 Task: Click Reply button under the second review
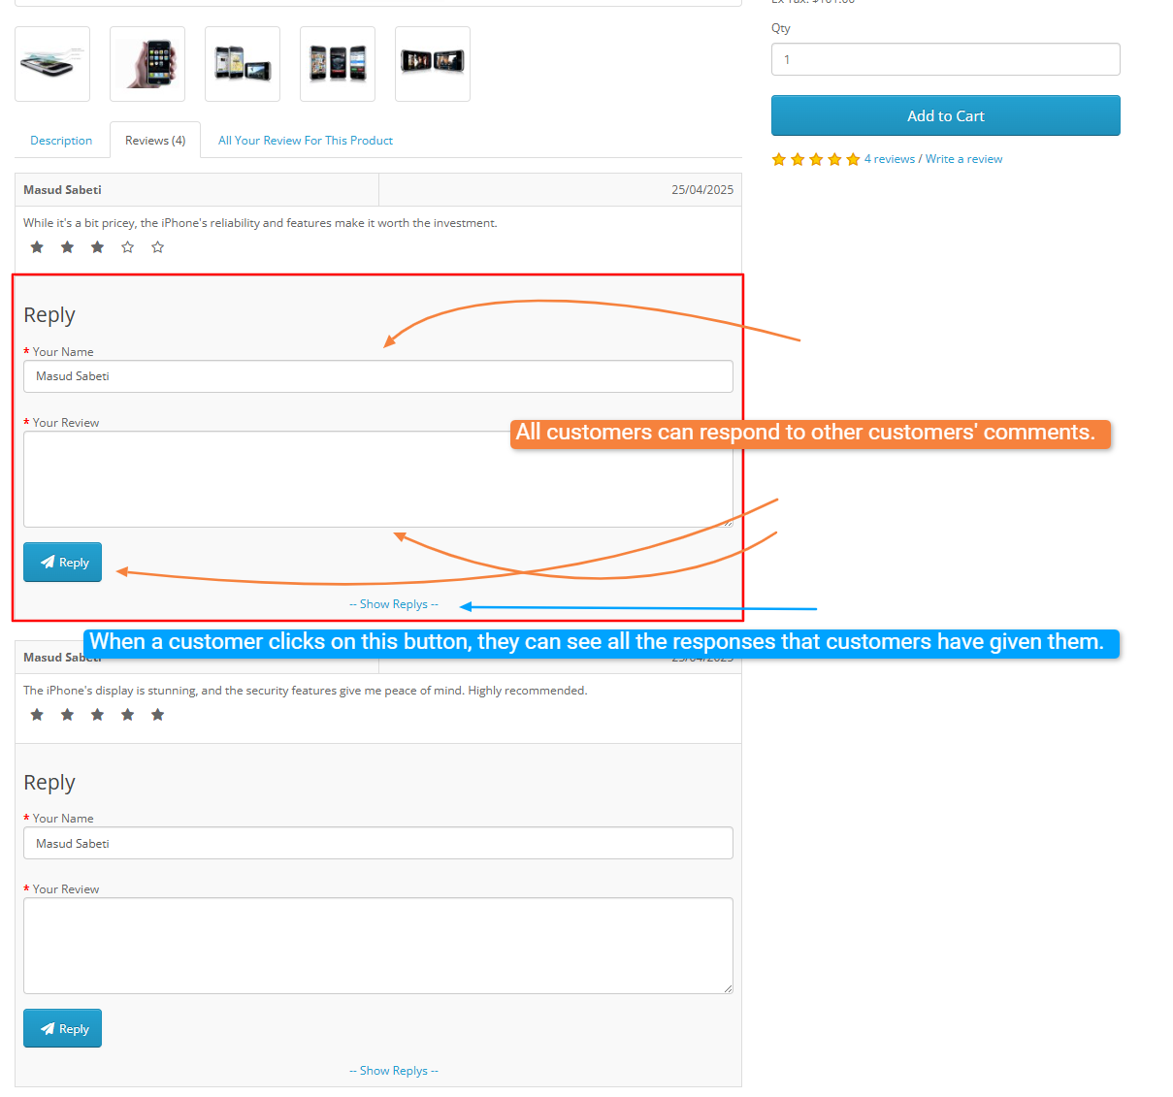tap(63, 1028)
